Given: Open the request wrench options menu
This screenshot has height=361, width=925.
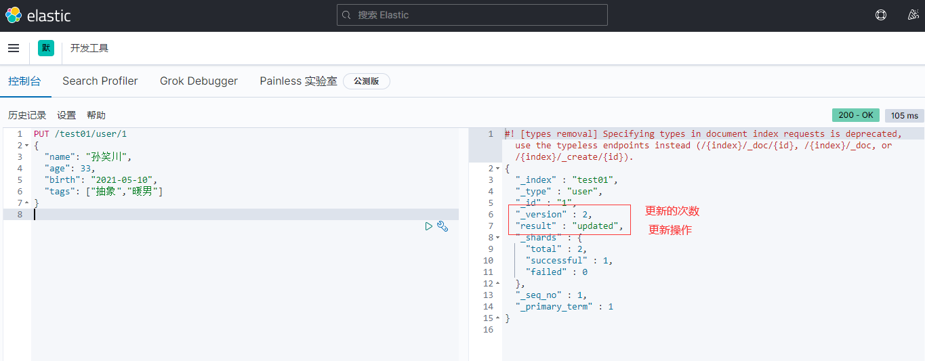Looking at the screenshot, I should [443, 226].
